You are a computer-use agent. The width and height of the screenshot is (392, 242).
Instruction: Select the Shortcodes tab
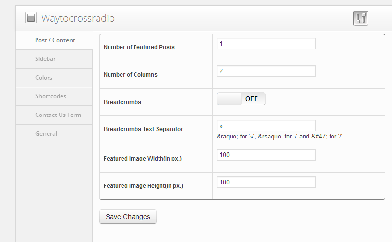point(50,96)
